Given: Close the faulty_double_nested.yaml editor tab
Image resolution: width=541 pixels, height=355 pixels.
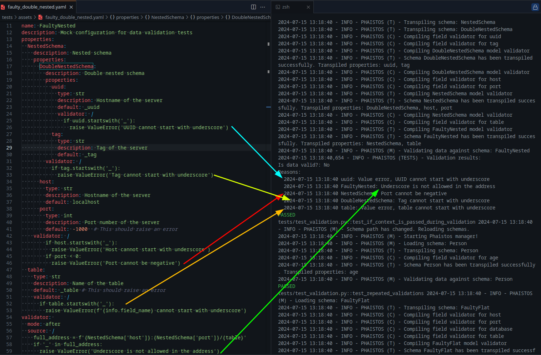Looking at the screenshot, I should pyautogui.click(x=71, y=7).
